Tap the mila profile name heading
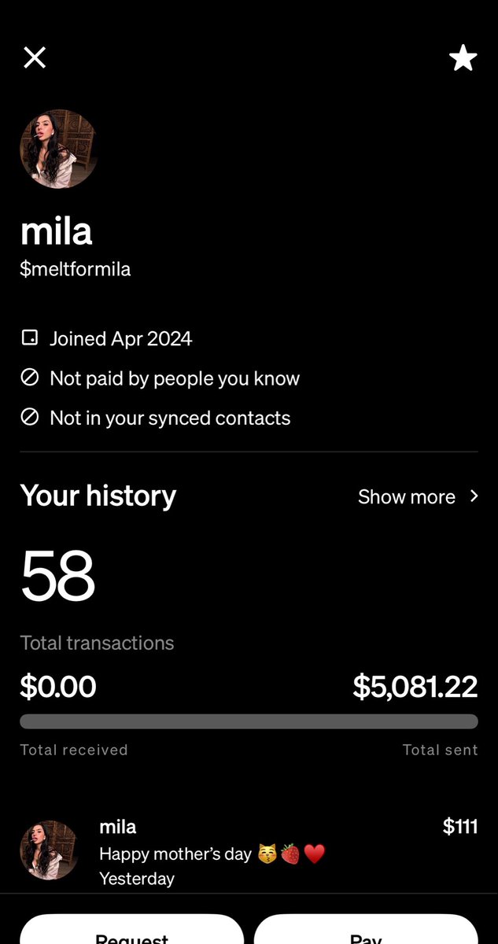Image resolution: width=498 pixels, height=944 pixels. pyautogui.click(x=57, y=230)
